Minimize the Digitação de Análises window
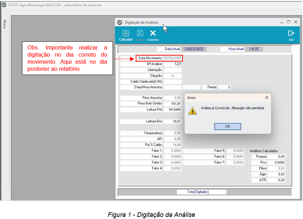303x219 pixels. tap(282, 22)
